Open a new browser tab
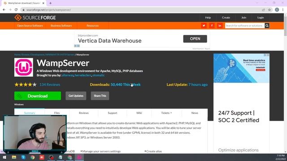The height and width of the screenshot is (161, 287). pyautogui.click(x=50, y=3)
